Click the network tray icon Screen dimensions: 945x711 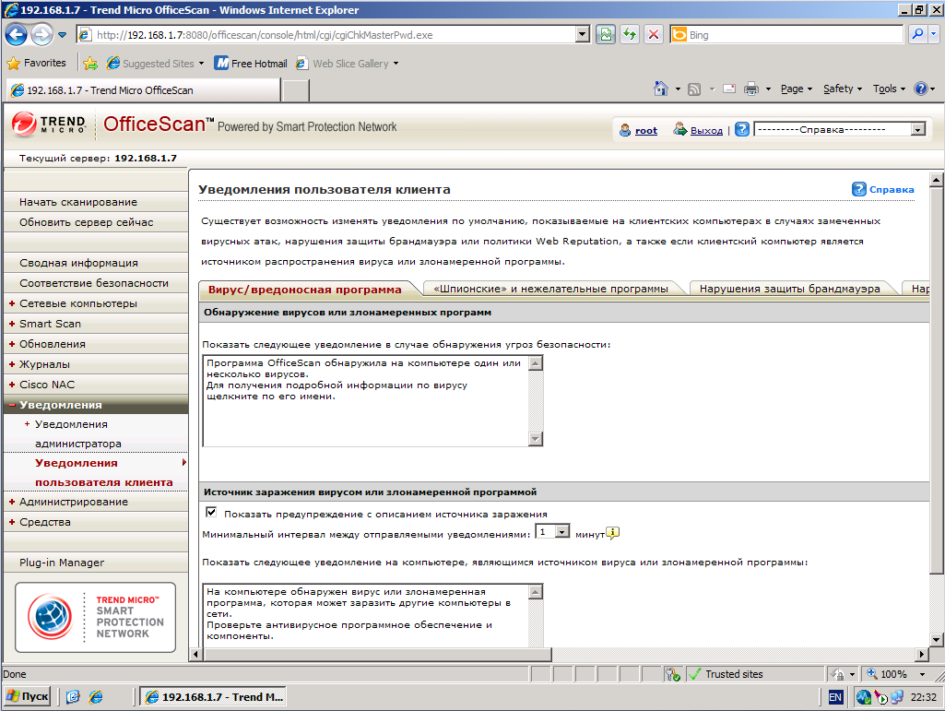point(897,697)
